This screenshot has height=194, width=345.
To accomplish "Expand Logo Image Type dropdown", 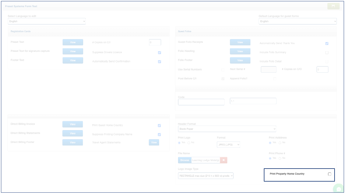I will click(x=206, y=176).
